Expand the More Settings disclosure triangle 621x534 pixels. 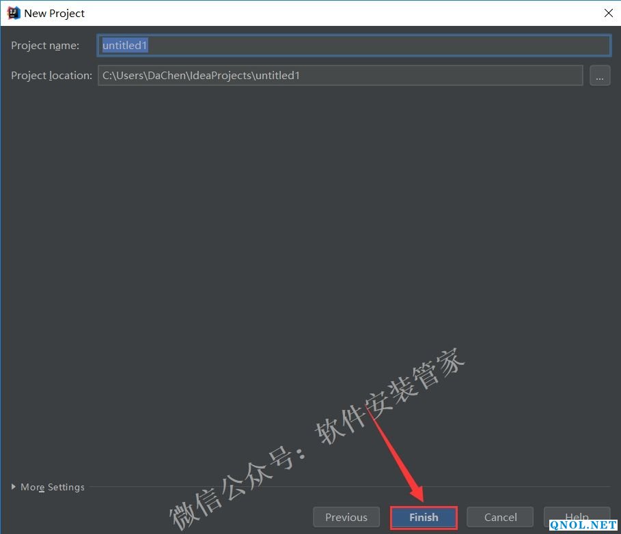[x=14, y=487]
